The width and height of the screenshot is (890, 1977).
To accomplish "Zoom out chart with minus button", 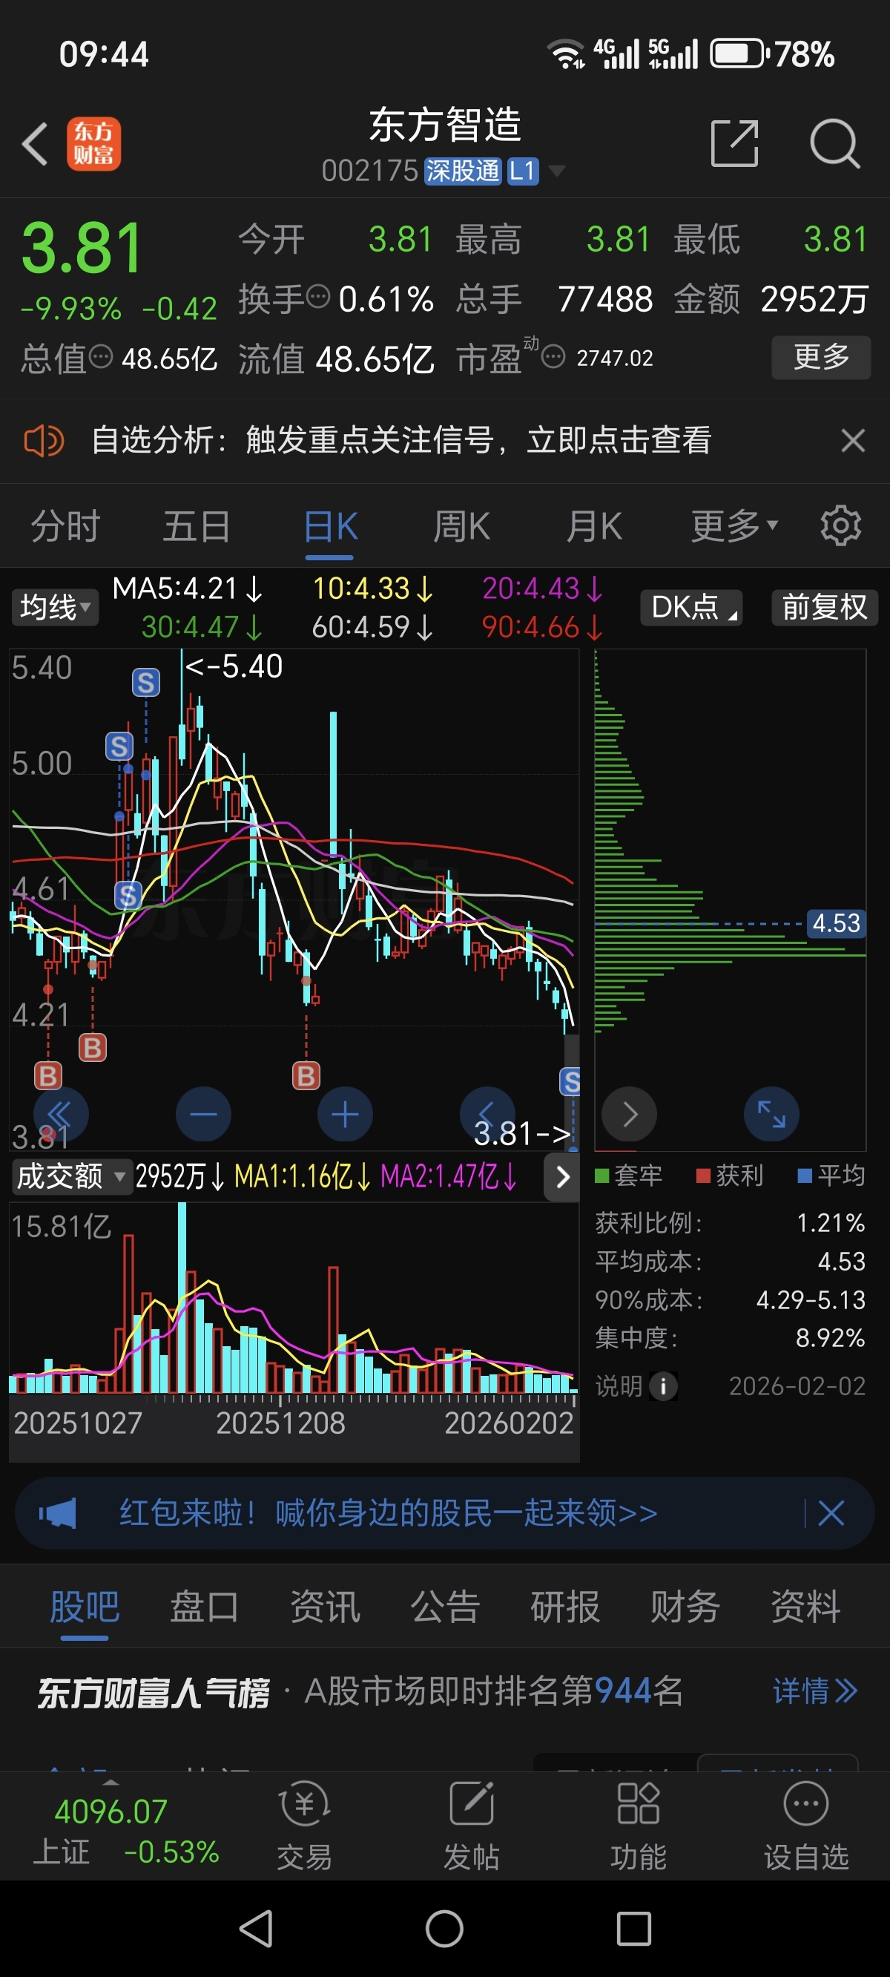I will [203, 1114].
